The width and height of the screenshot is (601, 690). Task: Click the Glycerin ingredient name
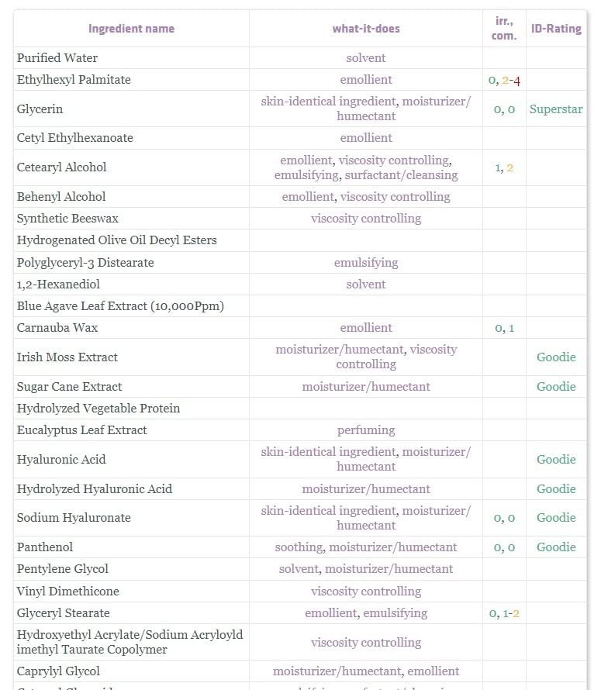[40, 109]
